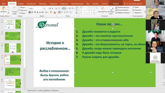Clear all formatting with eraser icon
This screenshot has height=93, width=165.
coord(56,9)
